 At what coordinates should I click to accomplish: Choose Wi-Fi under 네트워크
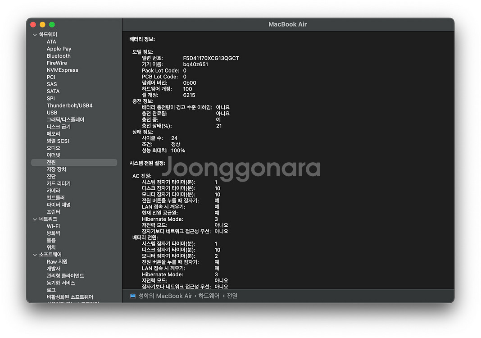(x=53, y=226)
